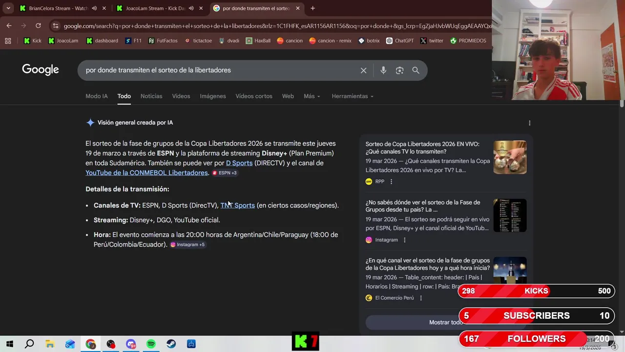Viewport: 625px width, 352px height.
Task: Open three-dot menu beside RPP source
Action: click(391, 181)
